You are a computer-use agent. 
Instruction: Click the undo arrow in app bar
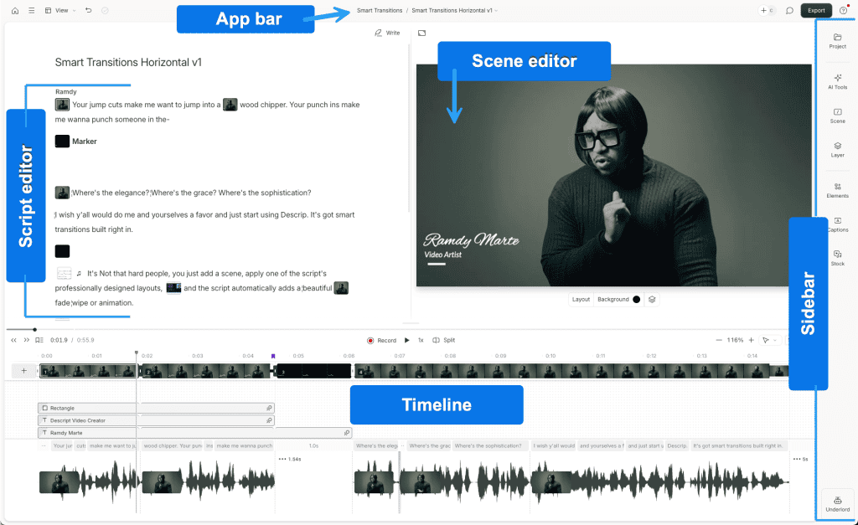click(x=89, y=11)
